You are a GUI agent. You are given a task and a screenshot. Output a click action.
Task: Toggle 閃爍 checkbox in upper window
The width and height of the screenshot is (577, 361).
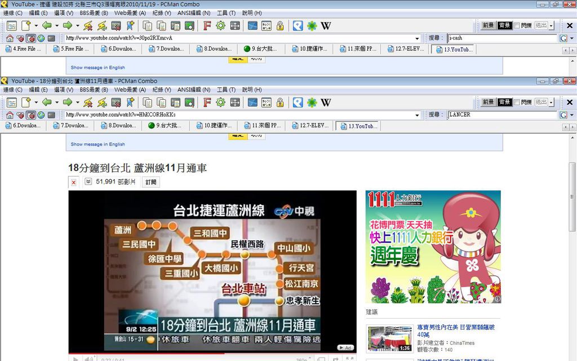pos(517,25)
